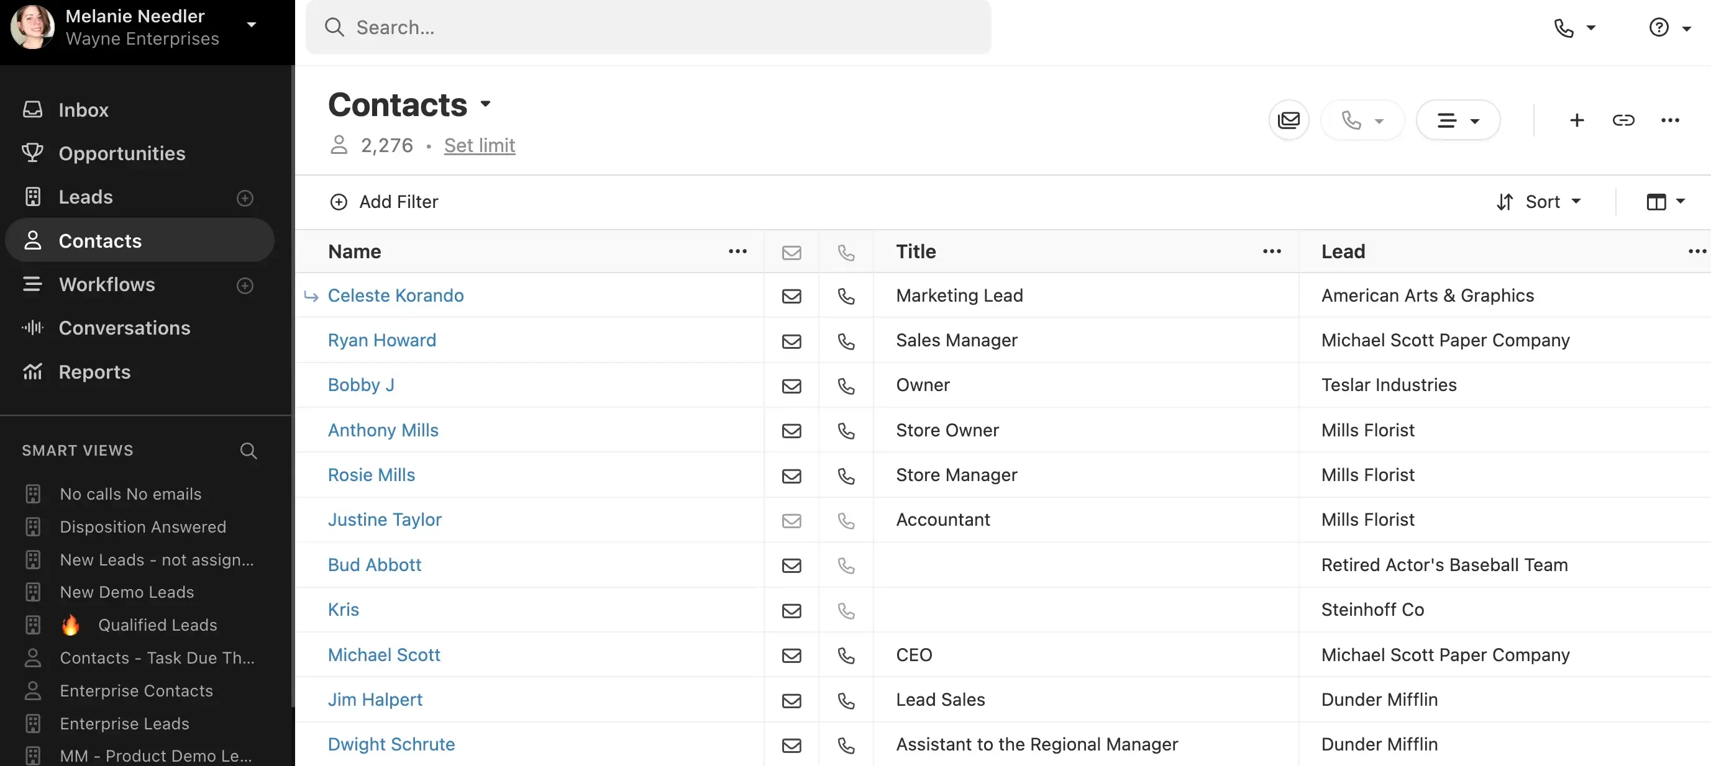
Task: Expand the Contacts title dropdown arrow
Action: pyautogui.click(x=486, y=104)
